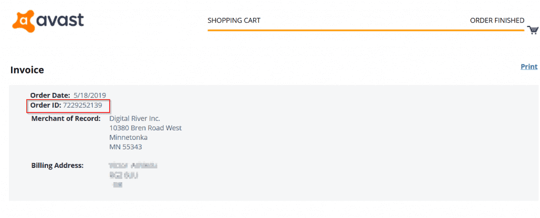Click the blurred billing name line

(133, 166)
